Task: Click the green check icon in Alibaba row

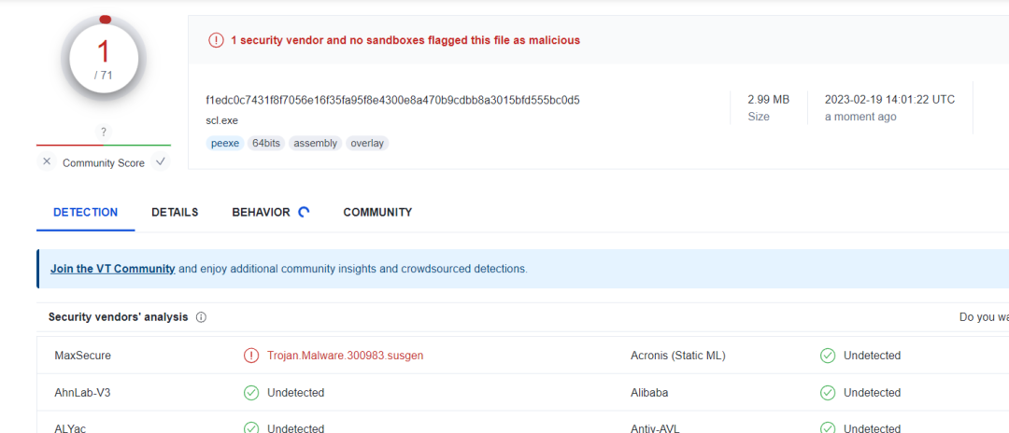Action: tap(828, 393)
